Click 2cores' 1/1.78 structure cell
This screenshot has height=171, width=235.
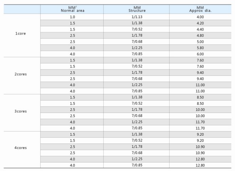pos(136,73)
